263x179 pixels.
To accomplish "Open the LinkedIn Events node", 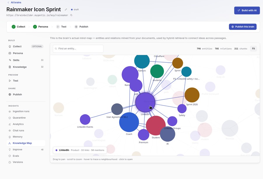I will [85, 119].
